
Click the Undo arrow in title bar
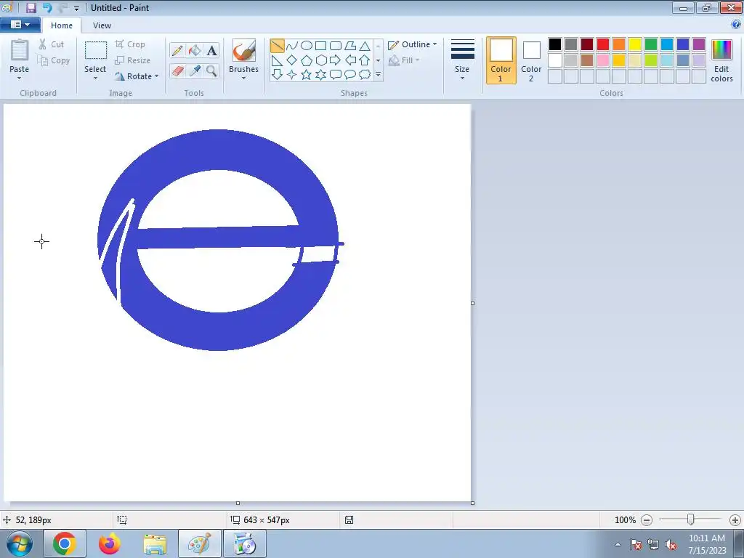point(47,7)
